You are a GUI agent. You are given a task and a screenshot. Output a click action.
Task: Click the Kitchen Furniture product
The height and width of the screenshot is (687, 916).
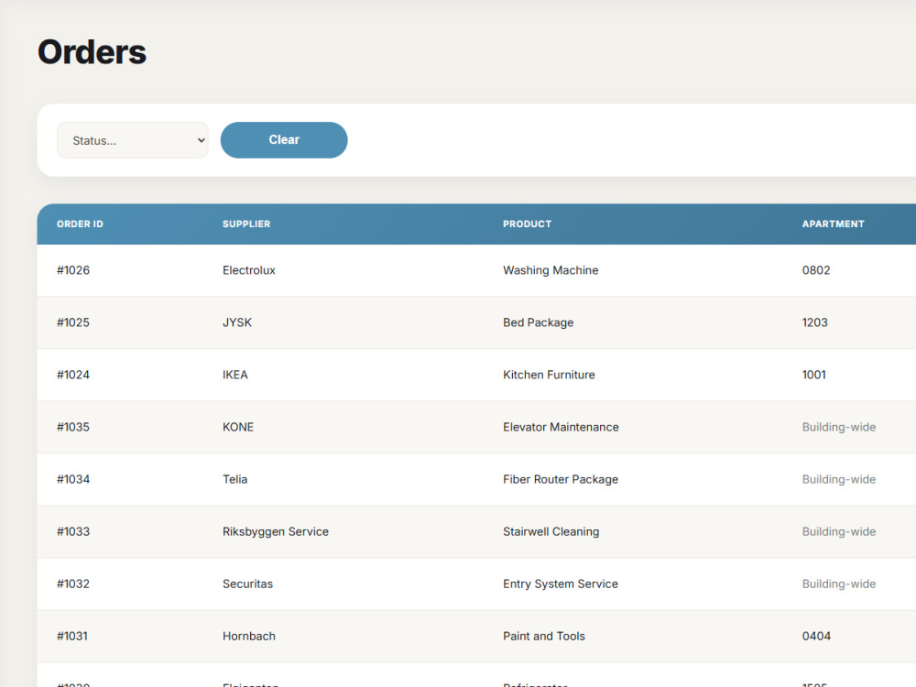549,375
